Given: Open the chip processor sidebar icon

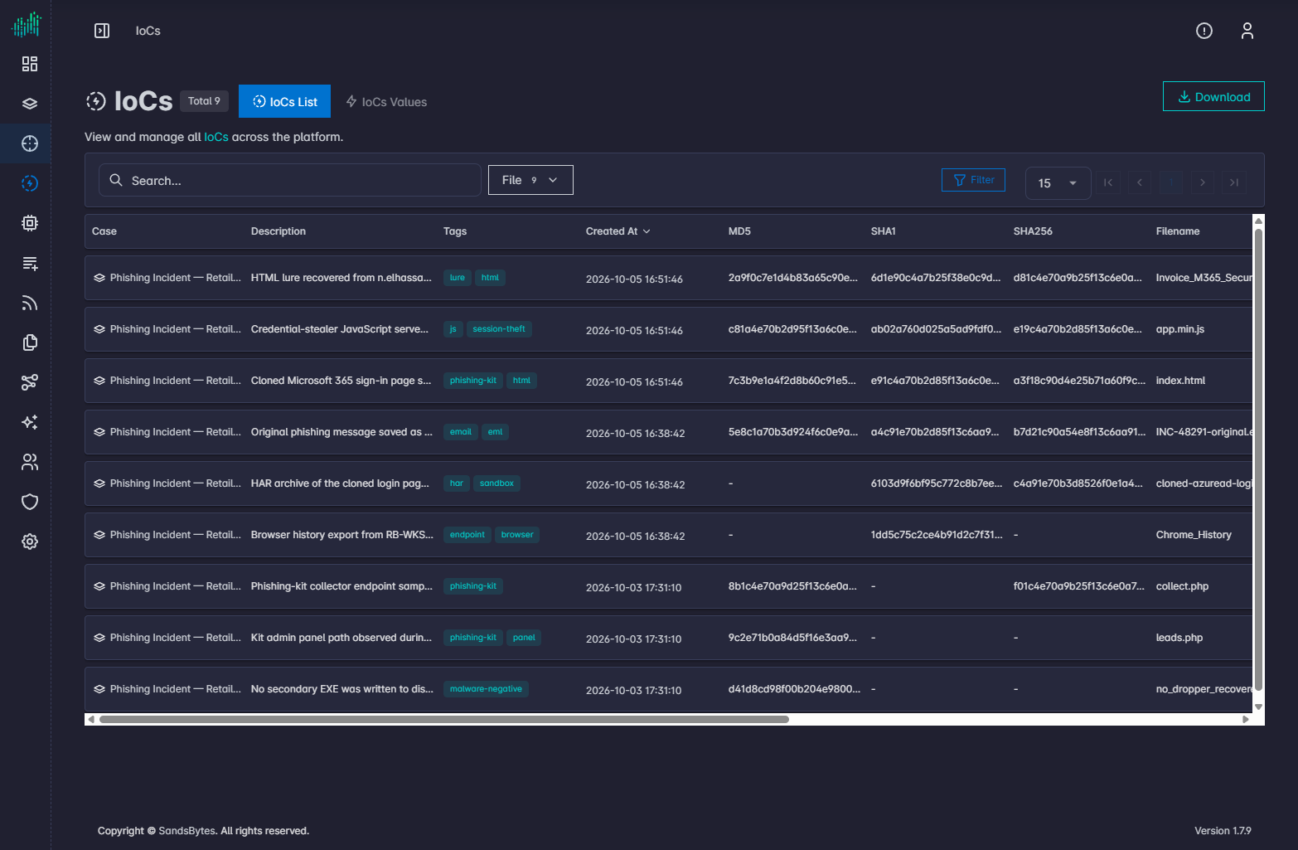Looking at the screenshot, I should pos(30,223).
